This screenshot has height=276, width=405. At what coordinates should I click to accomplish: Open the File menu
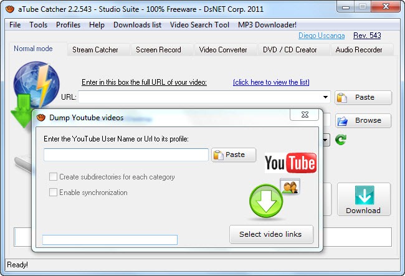click(15, 25)
